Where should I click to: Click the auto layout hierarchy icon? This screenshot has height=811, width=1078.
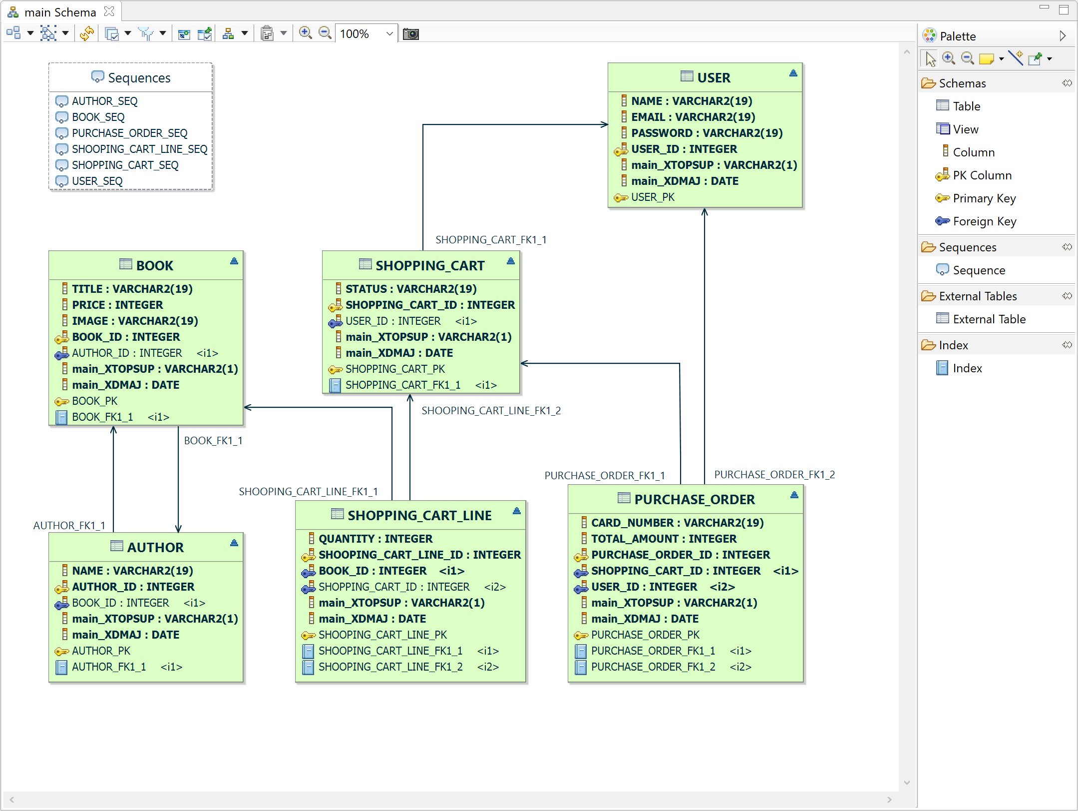coord(228,33)
